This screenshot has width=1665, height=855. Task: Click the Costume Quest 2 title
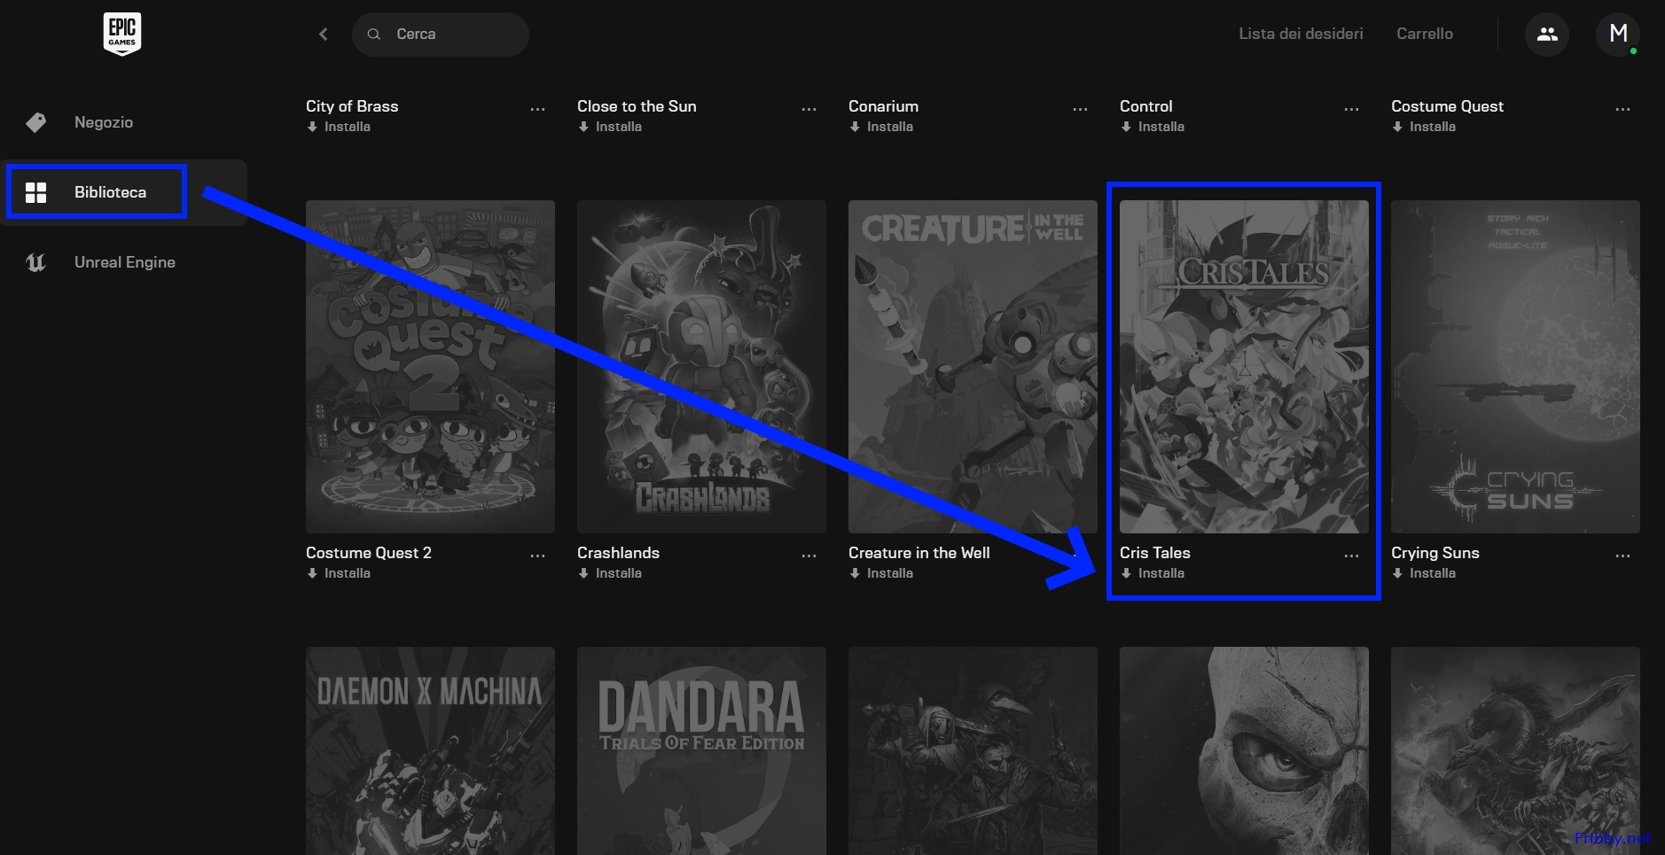(x=368, y=553)
